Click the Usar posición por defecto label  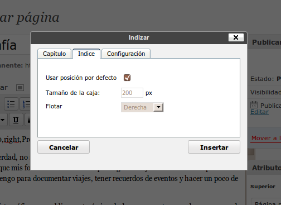coord(81,78)
